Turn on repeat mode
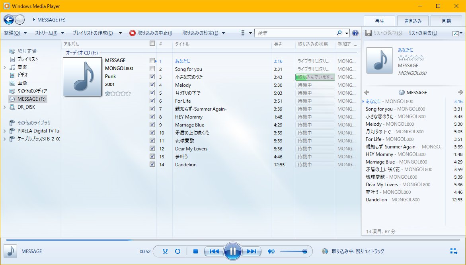This screenshot has height=265, width=466. [x=178, y=251]
